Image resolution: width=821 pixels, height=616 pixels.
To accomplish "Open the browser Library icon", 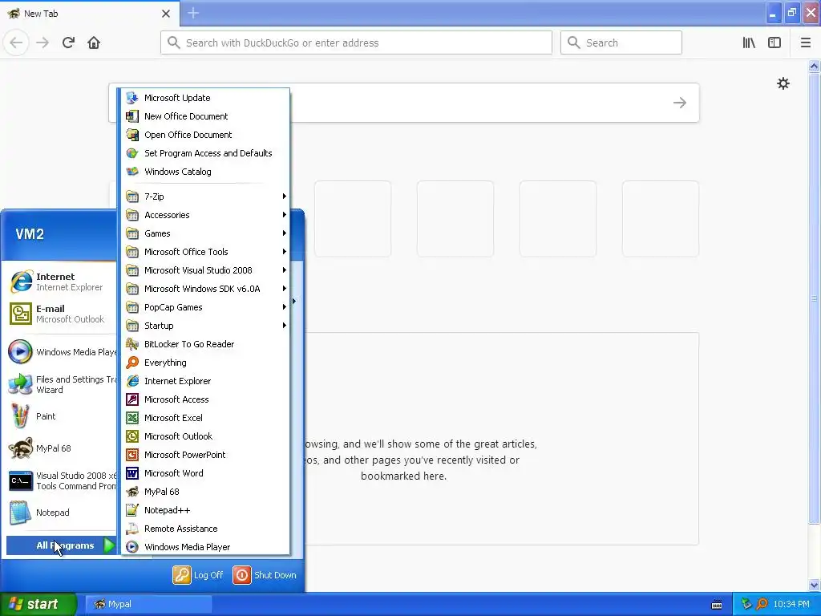I will [749, 43].
